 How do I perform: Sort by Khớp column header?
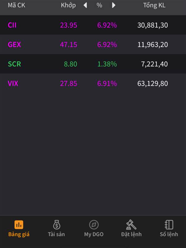[68, 5]
